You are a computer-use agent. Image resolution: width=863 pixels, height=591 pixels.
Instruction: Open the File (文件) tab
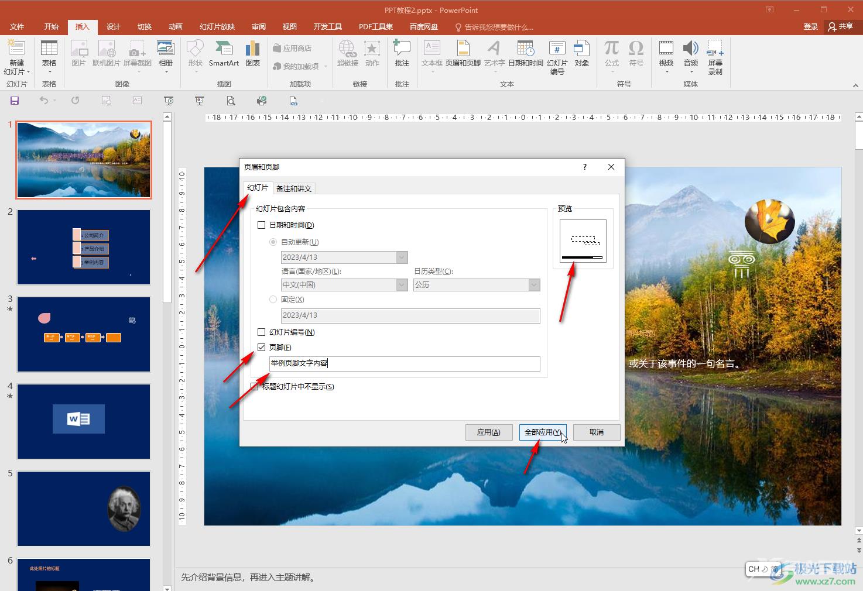pos(17,27)
